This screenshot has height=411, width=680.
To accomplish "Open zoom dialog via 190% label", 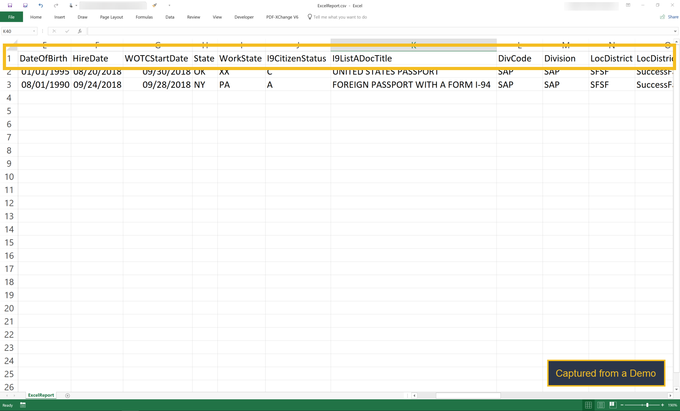I will pos(673,405).
